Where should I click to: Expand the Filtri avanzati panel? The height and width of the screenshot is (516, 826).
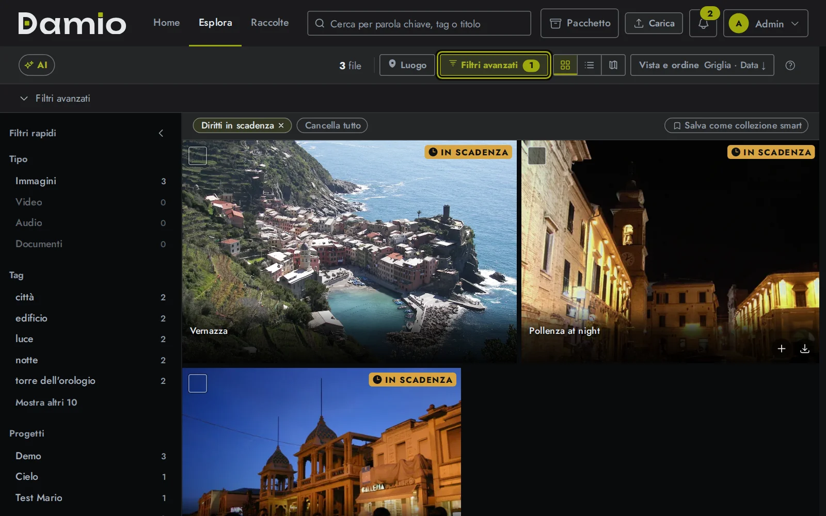[x=55, y=98]
